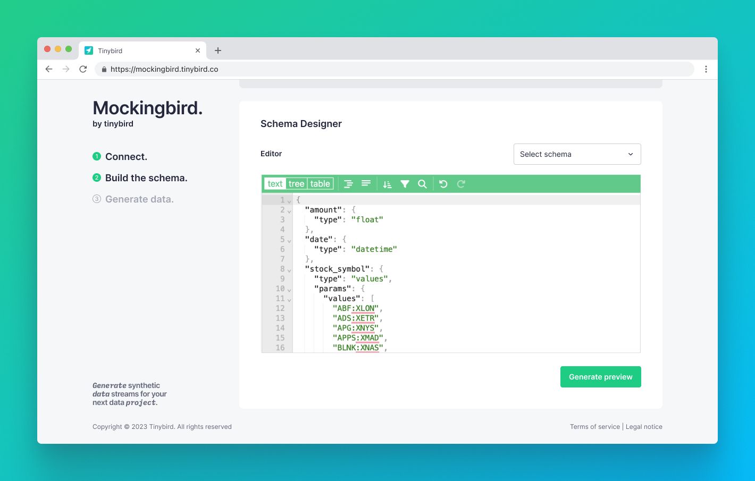Screen dimensions: 755x481
Task: Switch editor to tree mode
Action: click(x=296, y=184)
